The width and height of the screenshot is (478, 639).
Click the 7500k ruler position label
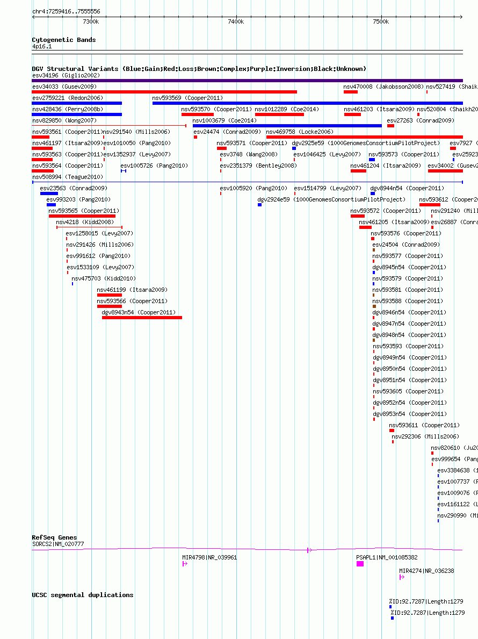point(381,21)
